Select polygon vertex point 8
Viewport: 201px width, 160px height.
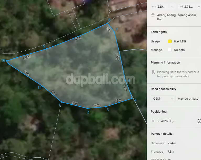(x=107, y=23)
